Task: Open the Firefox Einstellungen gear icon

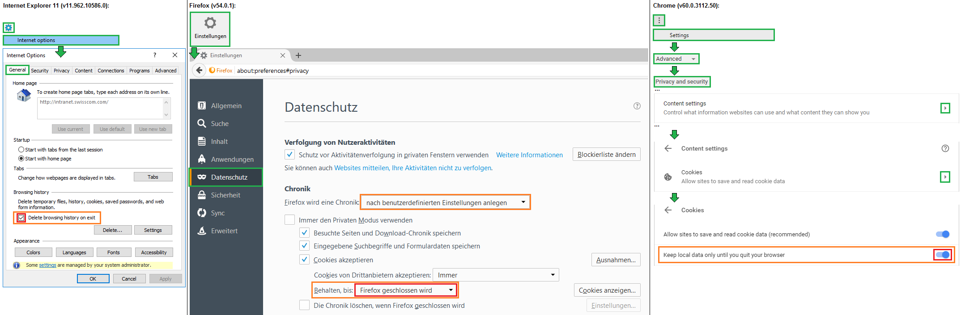Action: (x=210, y=23)
